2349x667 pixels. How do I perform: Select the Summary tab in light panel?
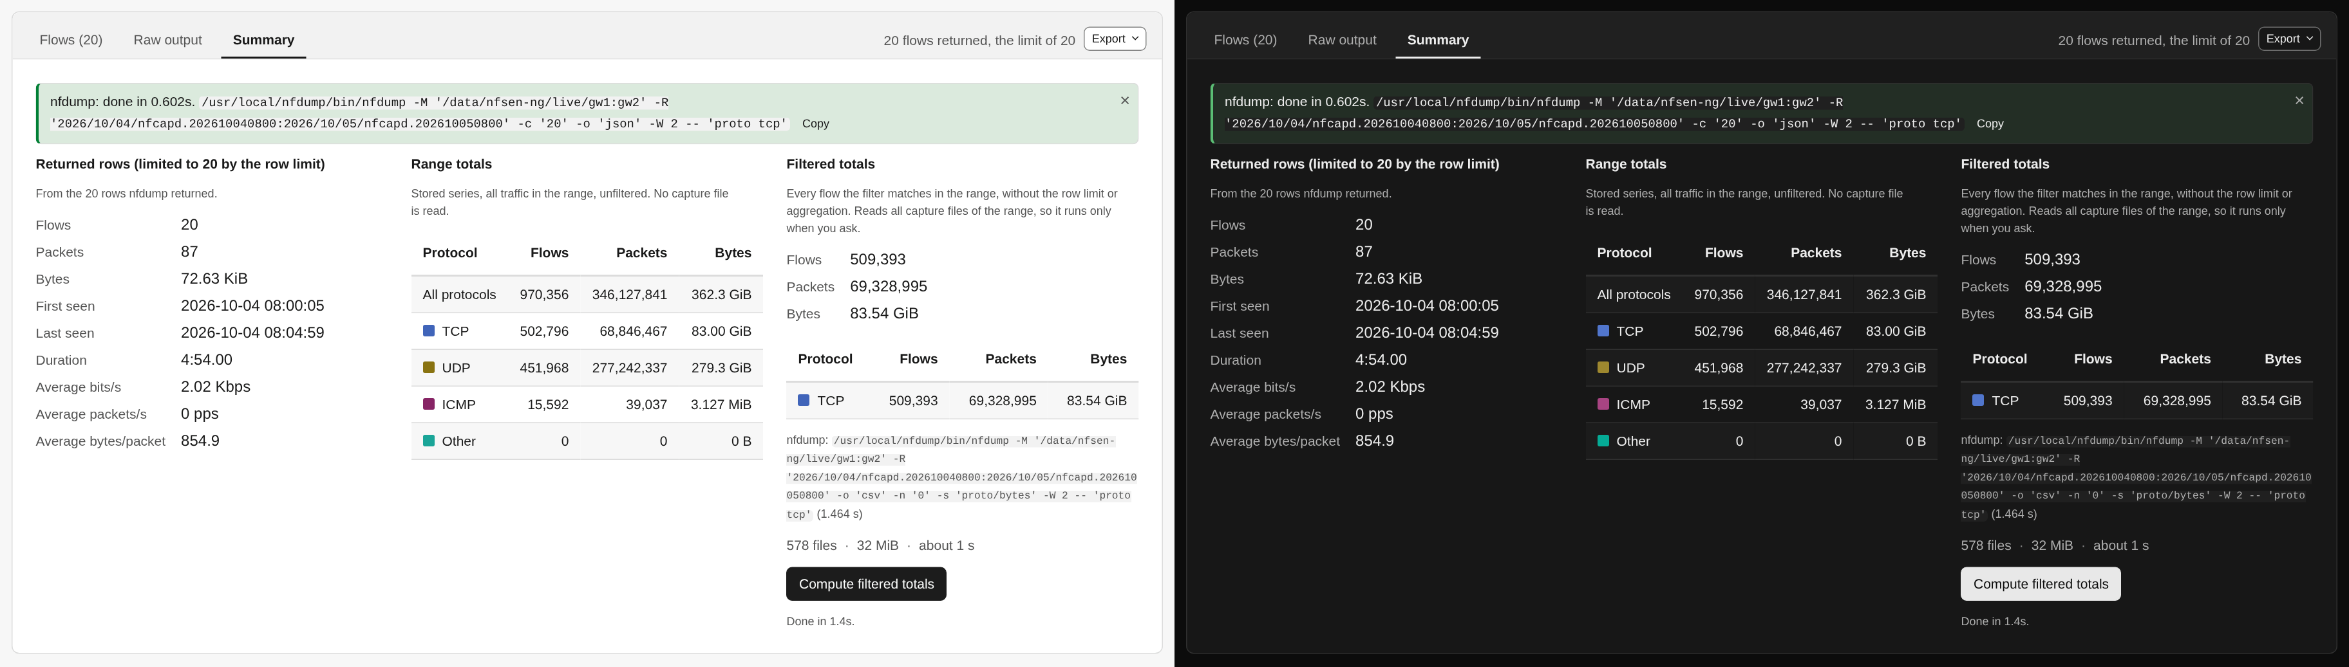[x=263, y=40]
